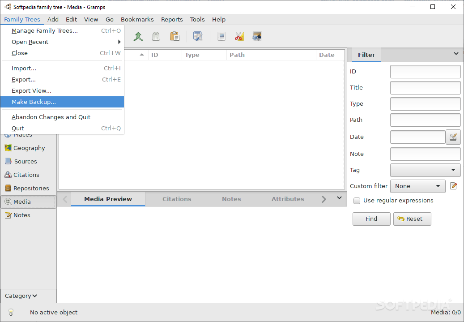Viewport: 464px width, 322px height.
Task: Focus the Note filter input field
Action: (x=425, y=154)
